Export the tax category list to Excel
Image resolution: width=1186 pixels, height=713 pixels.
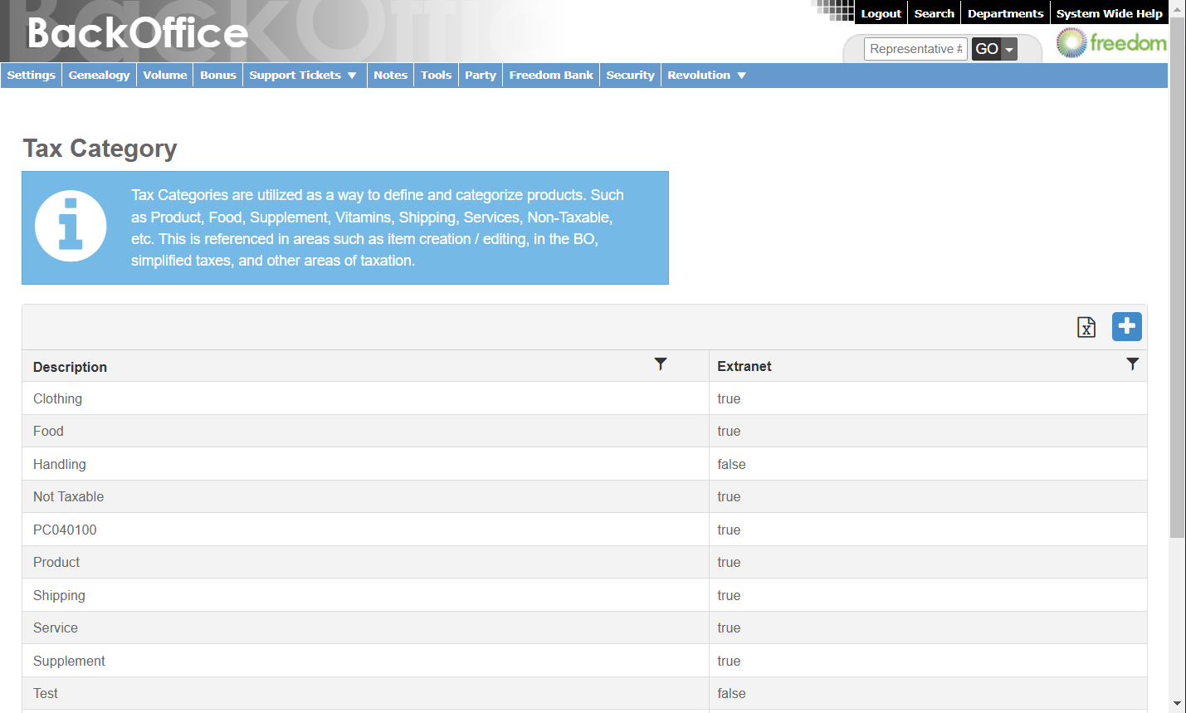[x=1086, y=327]
